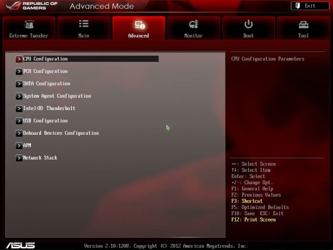
Task: Click the Main tab list icon
Action: [x=84, y=24]
